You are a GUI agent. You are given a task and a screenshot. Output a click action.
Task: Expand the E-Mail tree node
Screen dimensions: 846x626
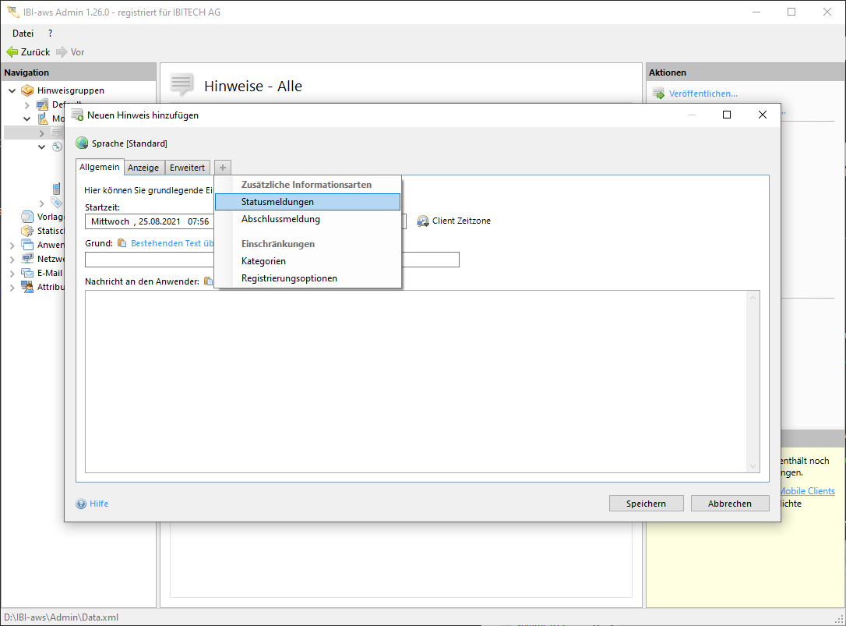click(x=12, y=273)
